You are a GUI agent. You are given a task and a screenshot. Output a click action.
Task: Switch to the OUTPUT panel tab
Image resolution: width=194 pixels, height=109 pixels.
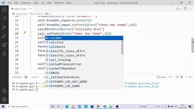pos(35,77)
